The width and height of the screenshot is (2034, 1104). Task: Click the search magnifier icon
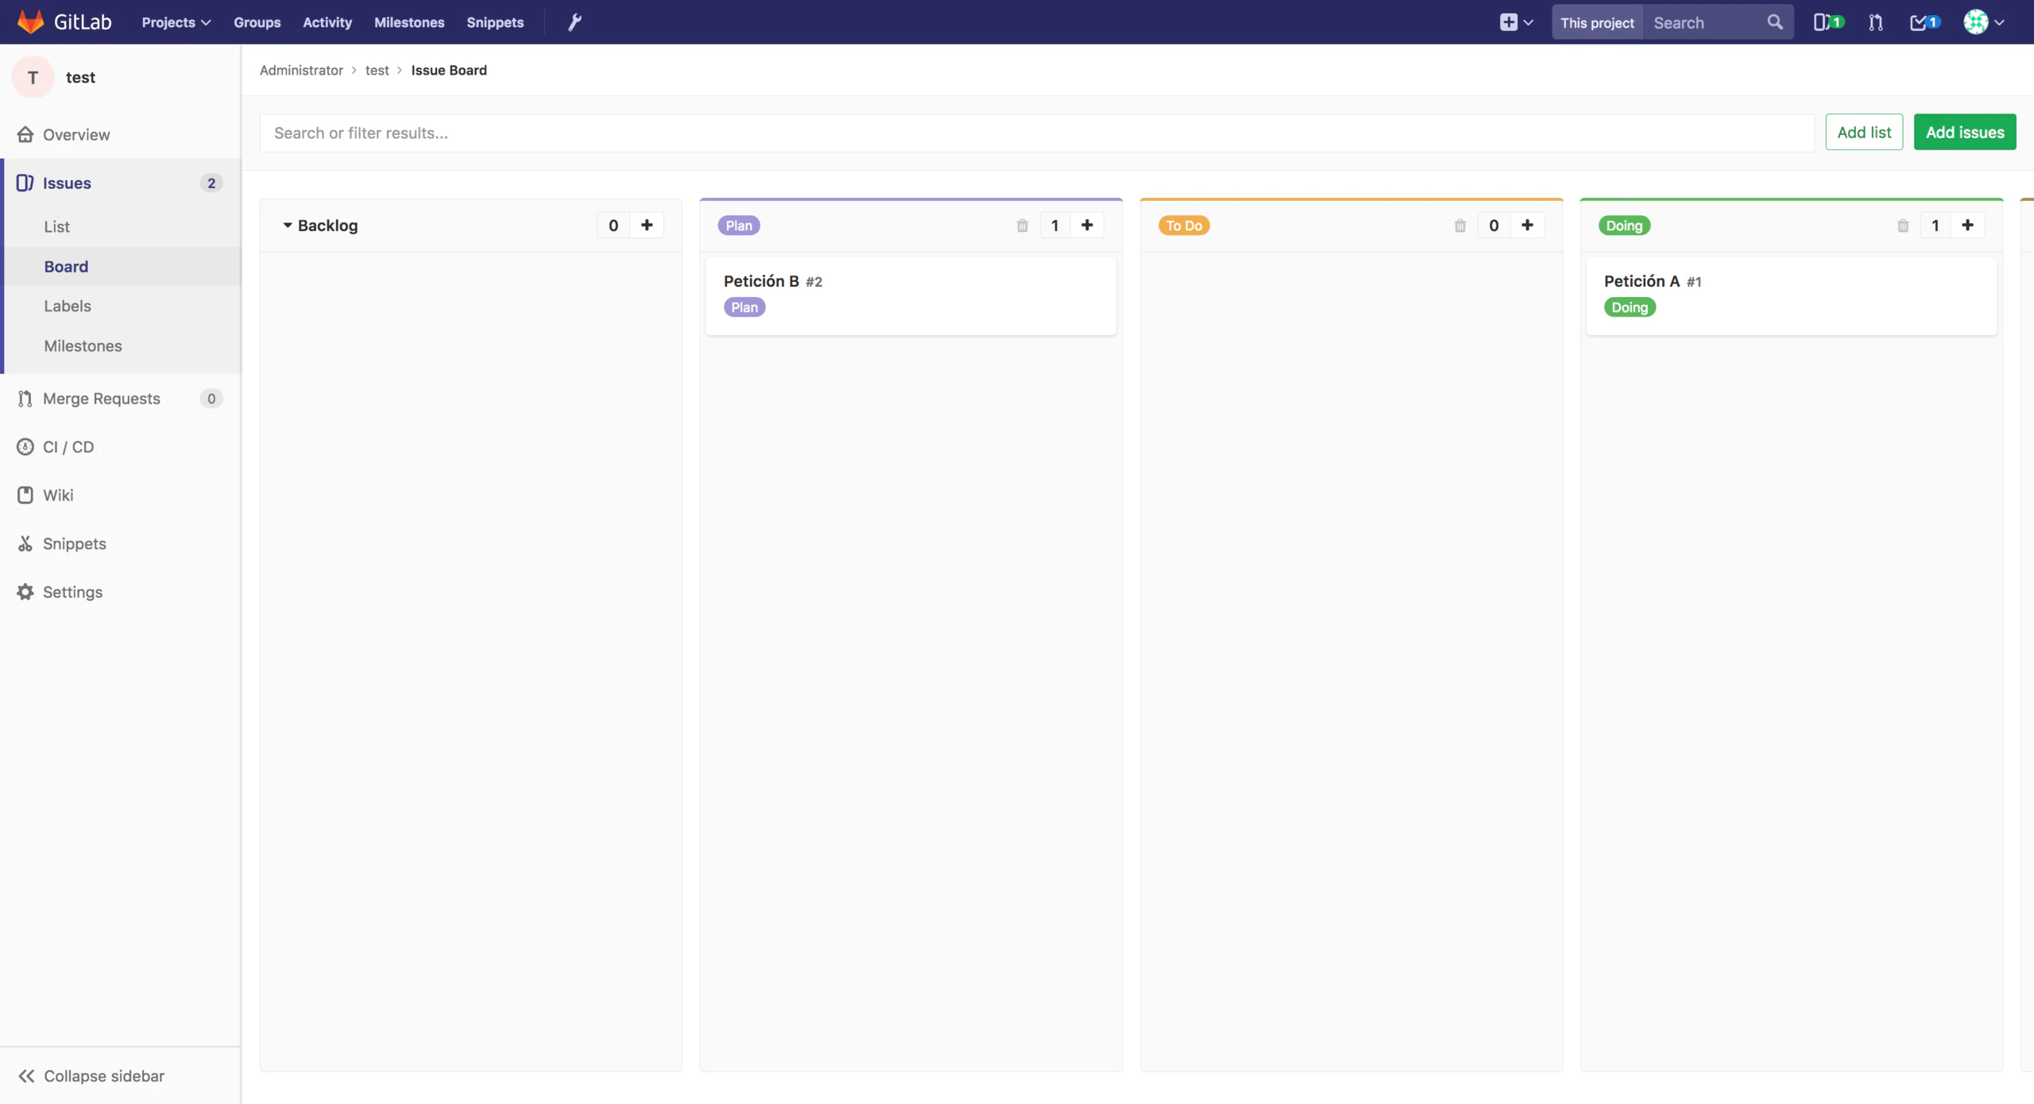point(1774,22)
